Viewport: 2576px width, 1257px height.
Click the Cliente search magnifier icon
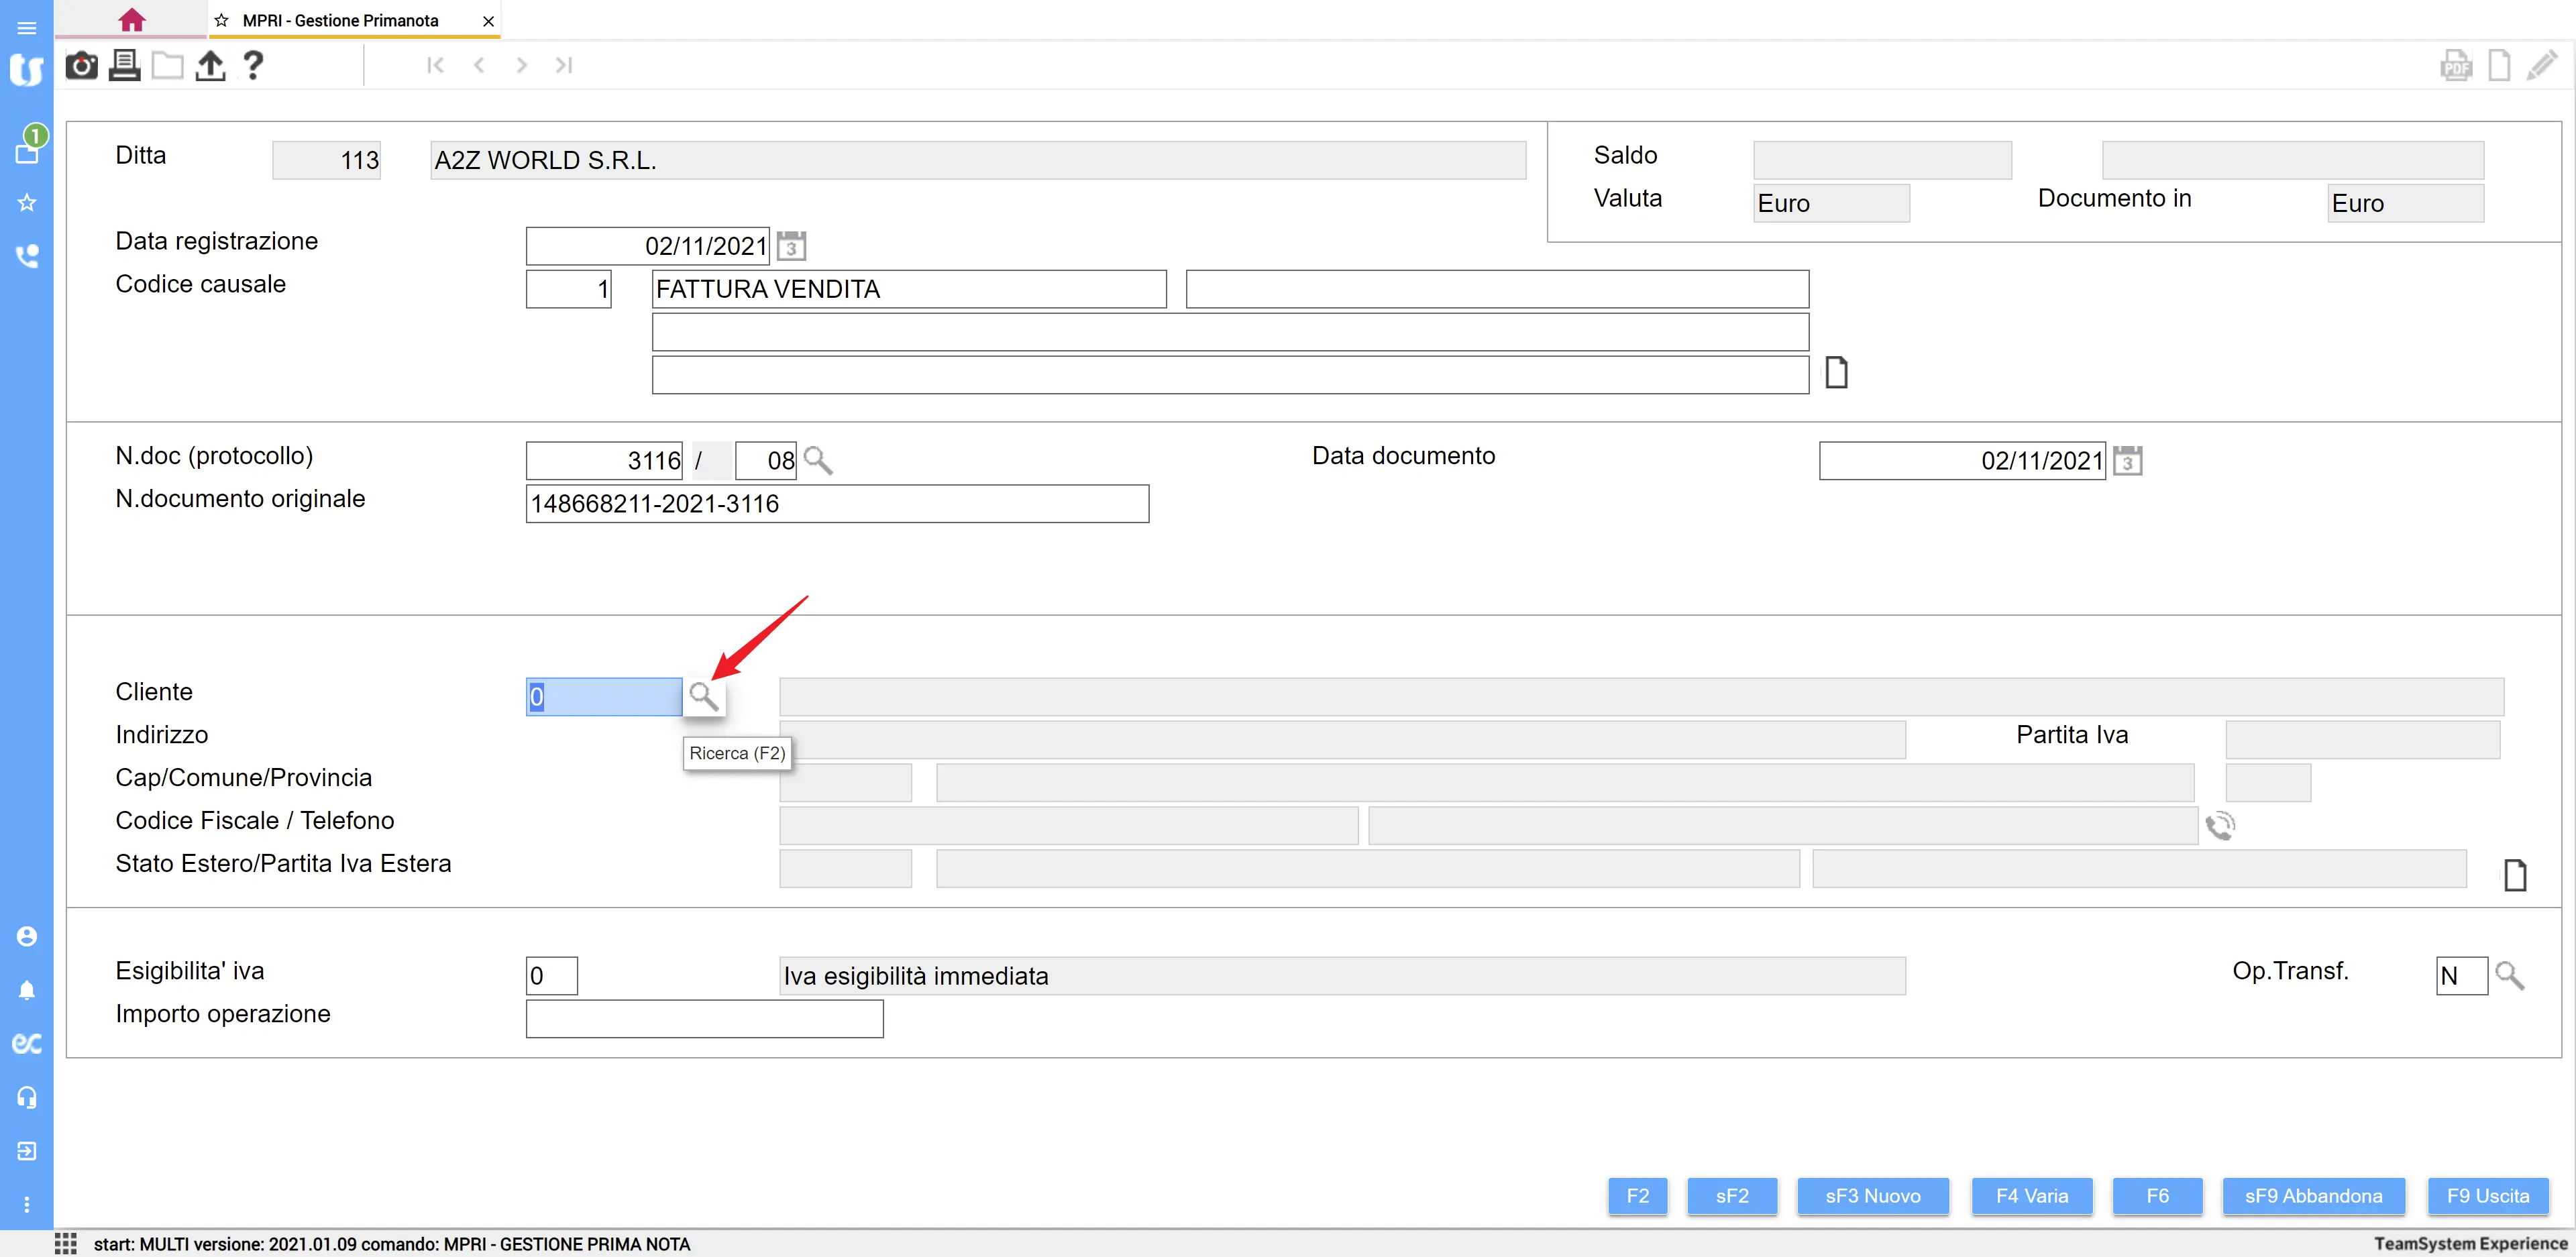click(x=703, y=696)
